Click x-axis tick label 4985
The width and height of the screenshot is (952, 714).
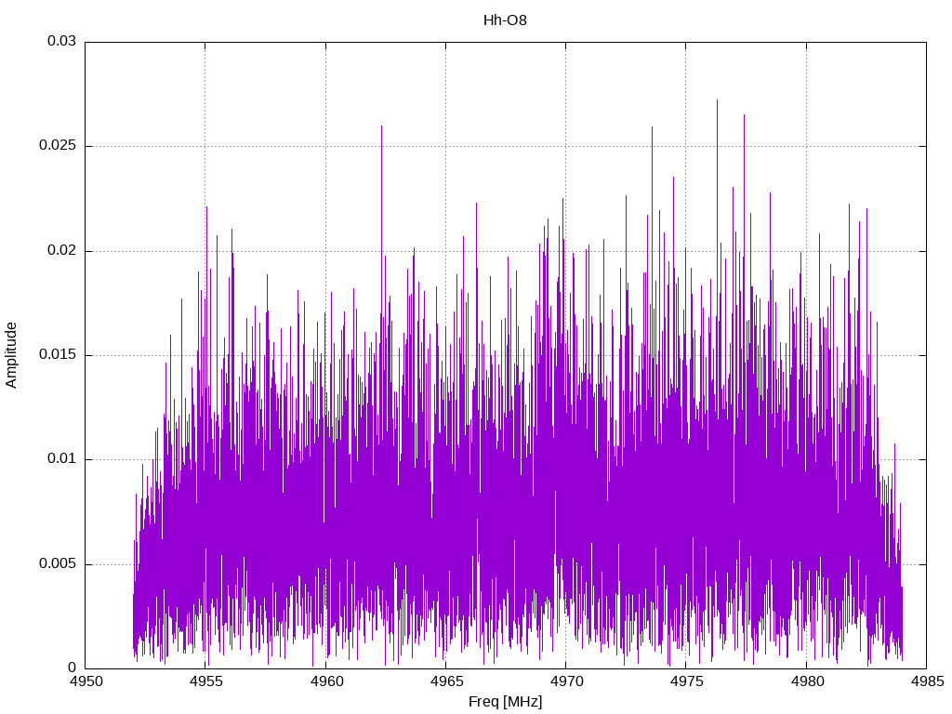(927, 681)
